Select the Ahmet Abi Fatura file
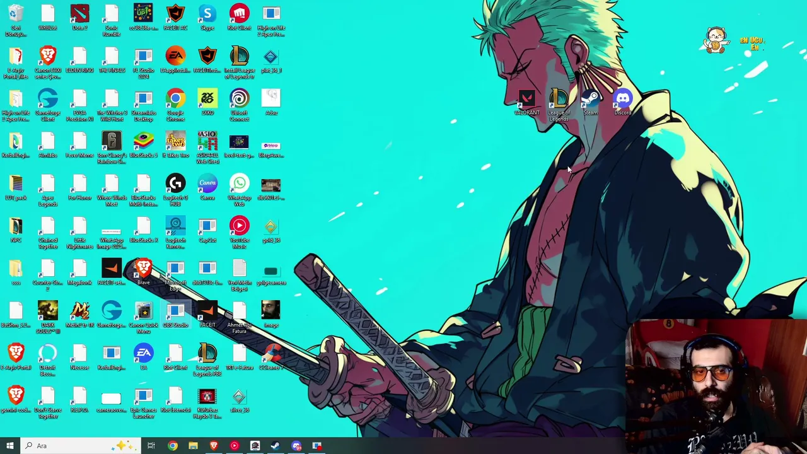The image size is (807, 454). (239, 317)
